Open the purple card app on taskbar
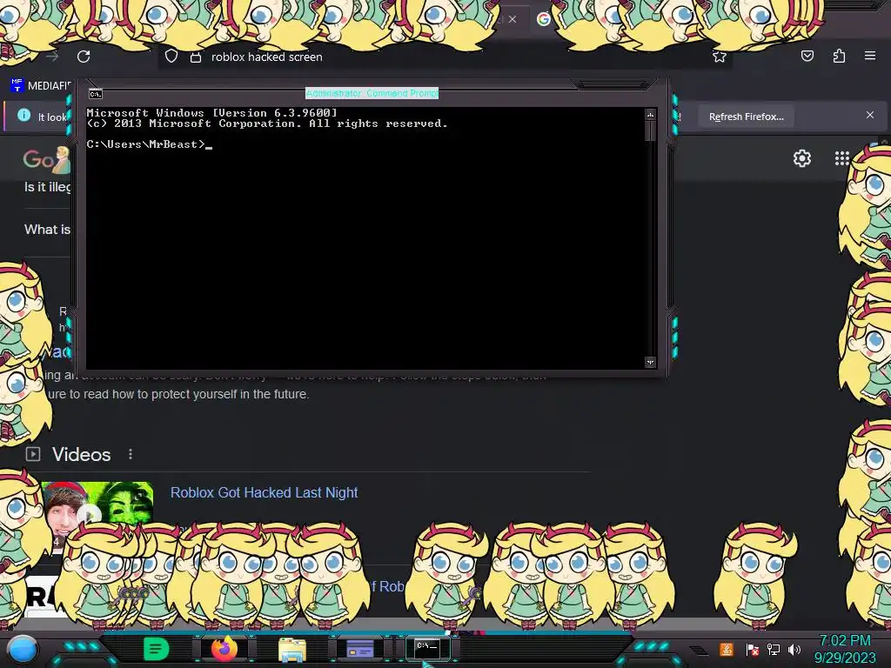This screenshot has width=891, height=668. (x=359, y=649)
